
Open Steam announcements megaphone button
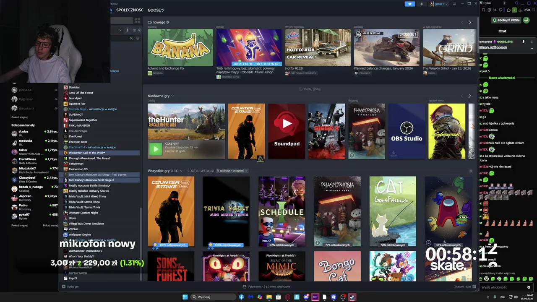[x=410, y=4]
